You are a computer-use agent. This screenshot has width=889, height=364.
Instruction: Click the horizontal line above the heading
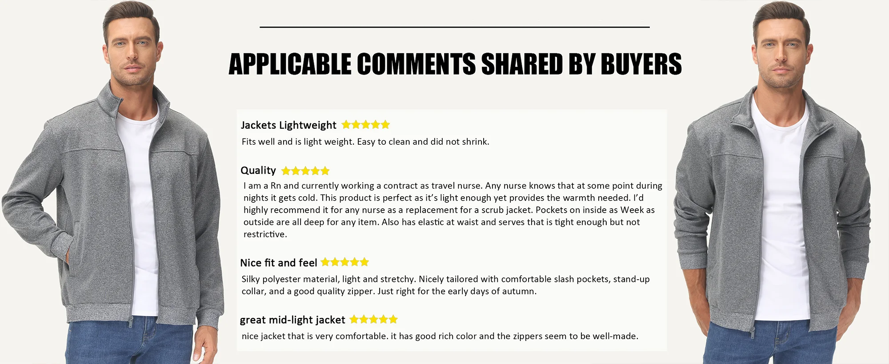click(454, 27)
